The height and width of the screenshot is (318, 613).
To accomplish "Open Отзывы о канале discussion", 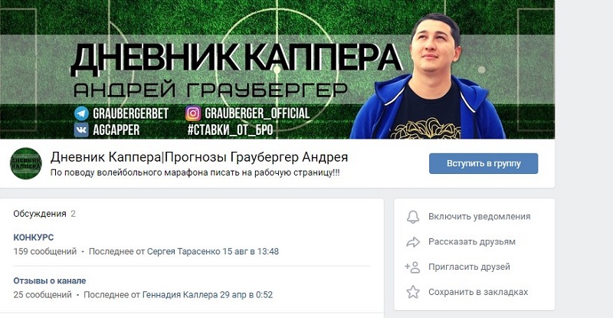I will click(x=50, y=281).
